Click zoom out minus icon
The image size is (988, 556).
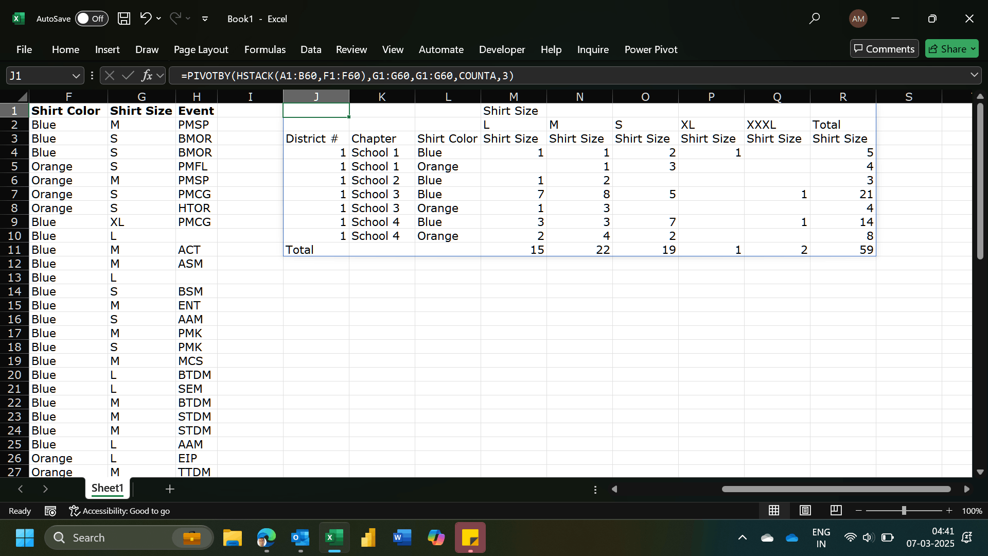click(858, 511)
